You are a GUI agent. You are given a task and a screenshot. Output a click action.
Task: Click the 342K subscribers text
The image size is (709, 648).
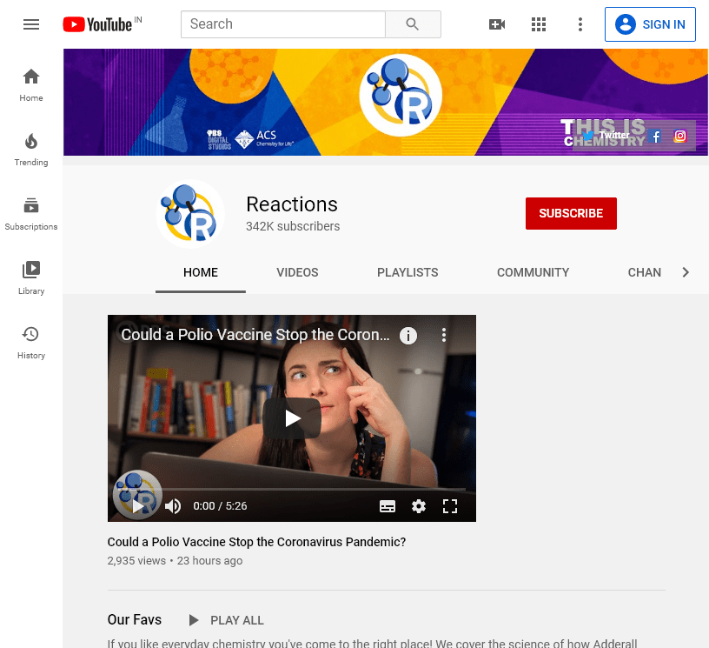pos(293,226)
